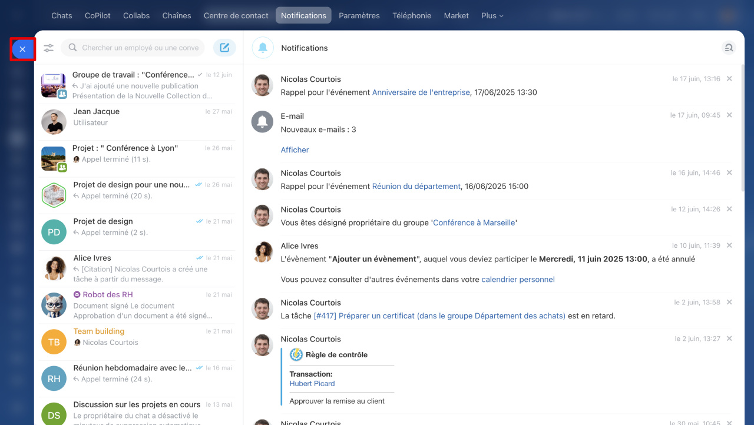
Task: Open the Chats tab
Action: (62, 15)
